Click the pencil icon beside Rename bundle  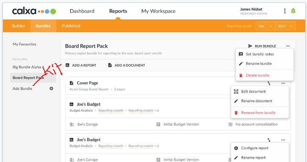pos(241,64)
